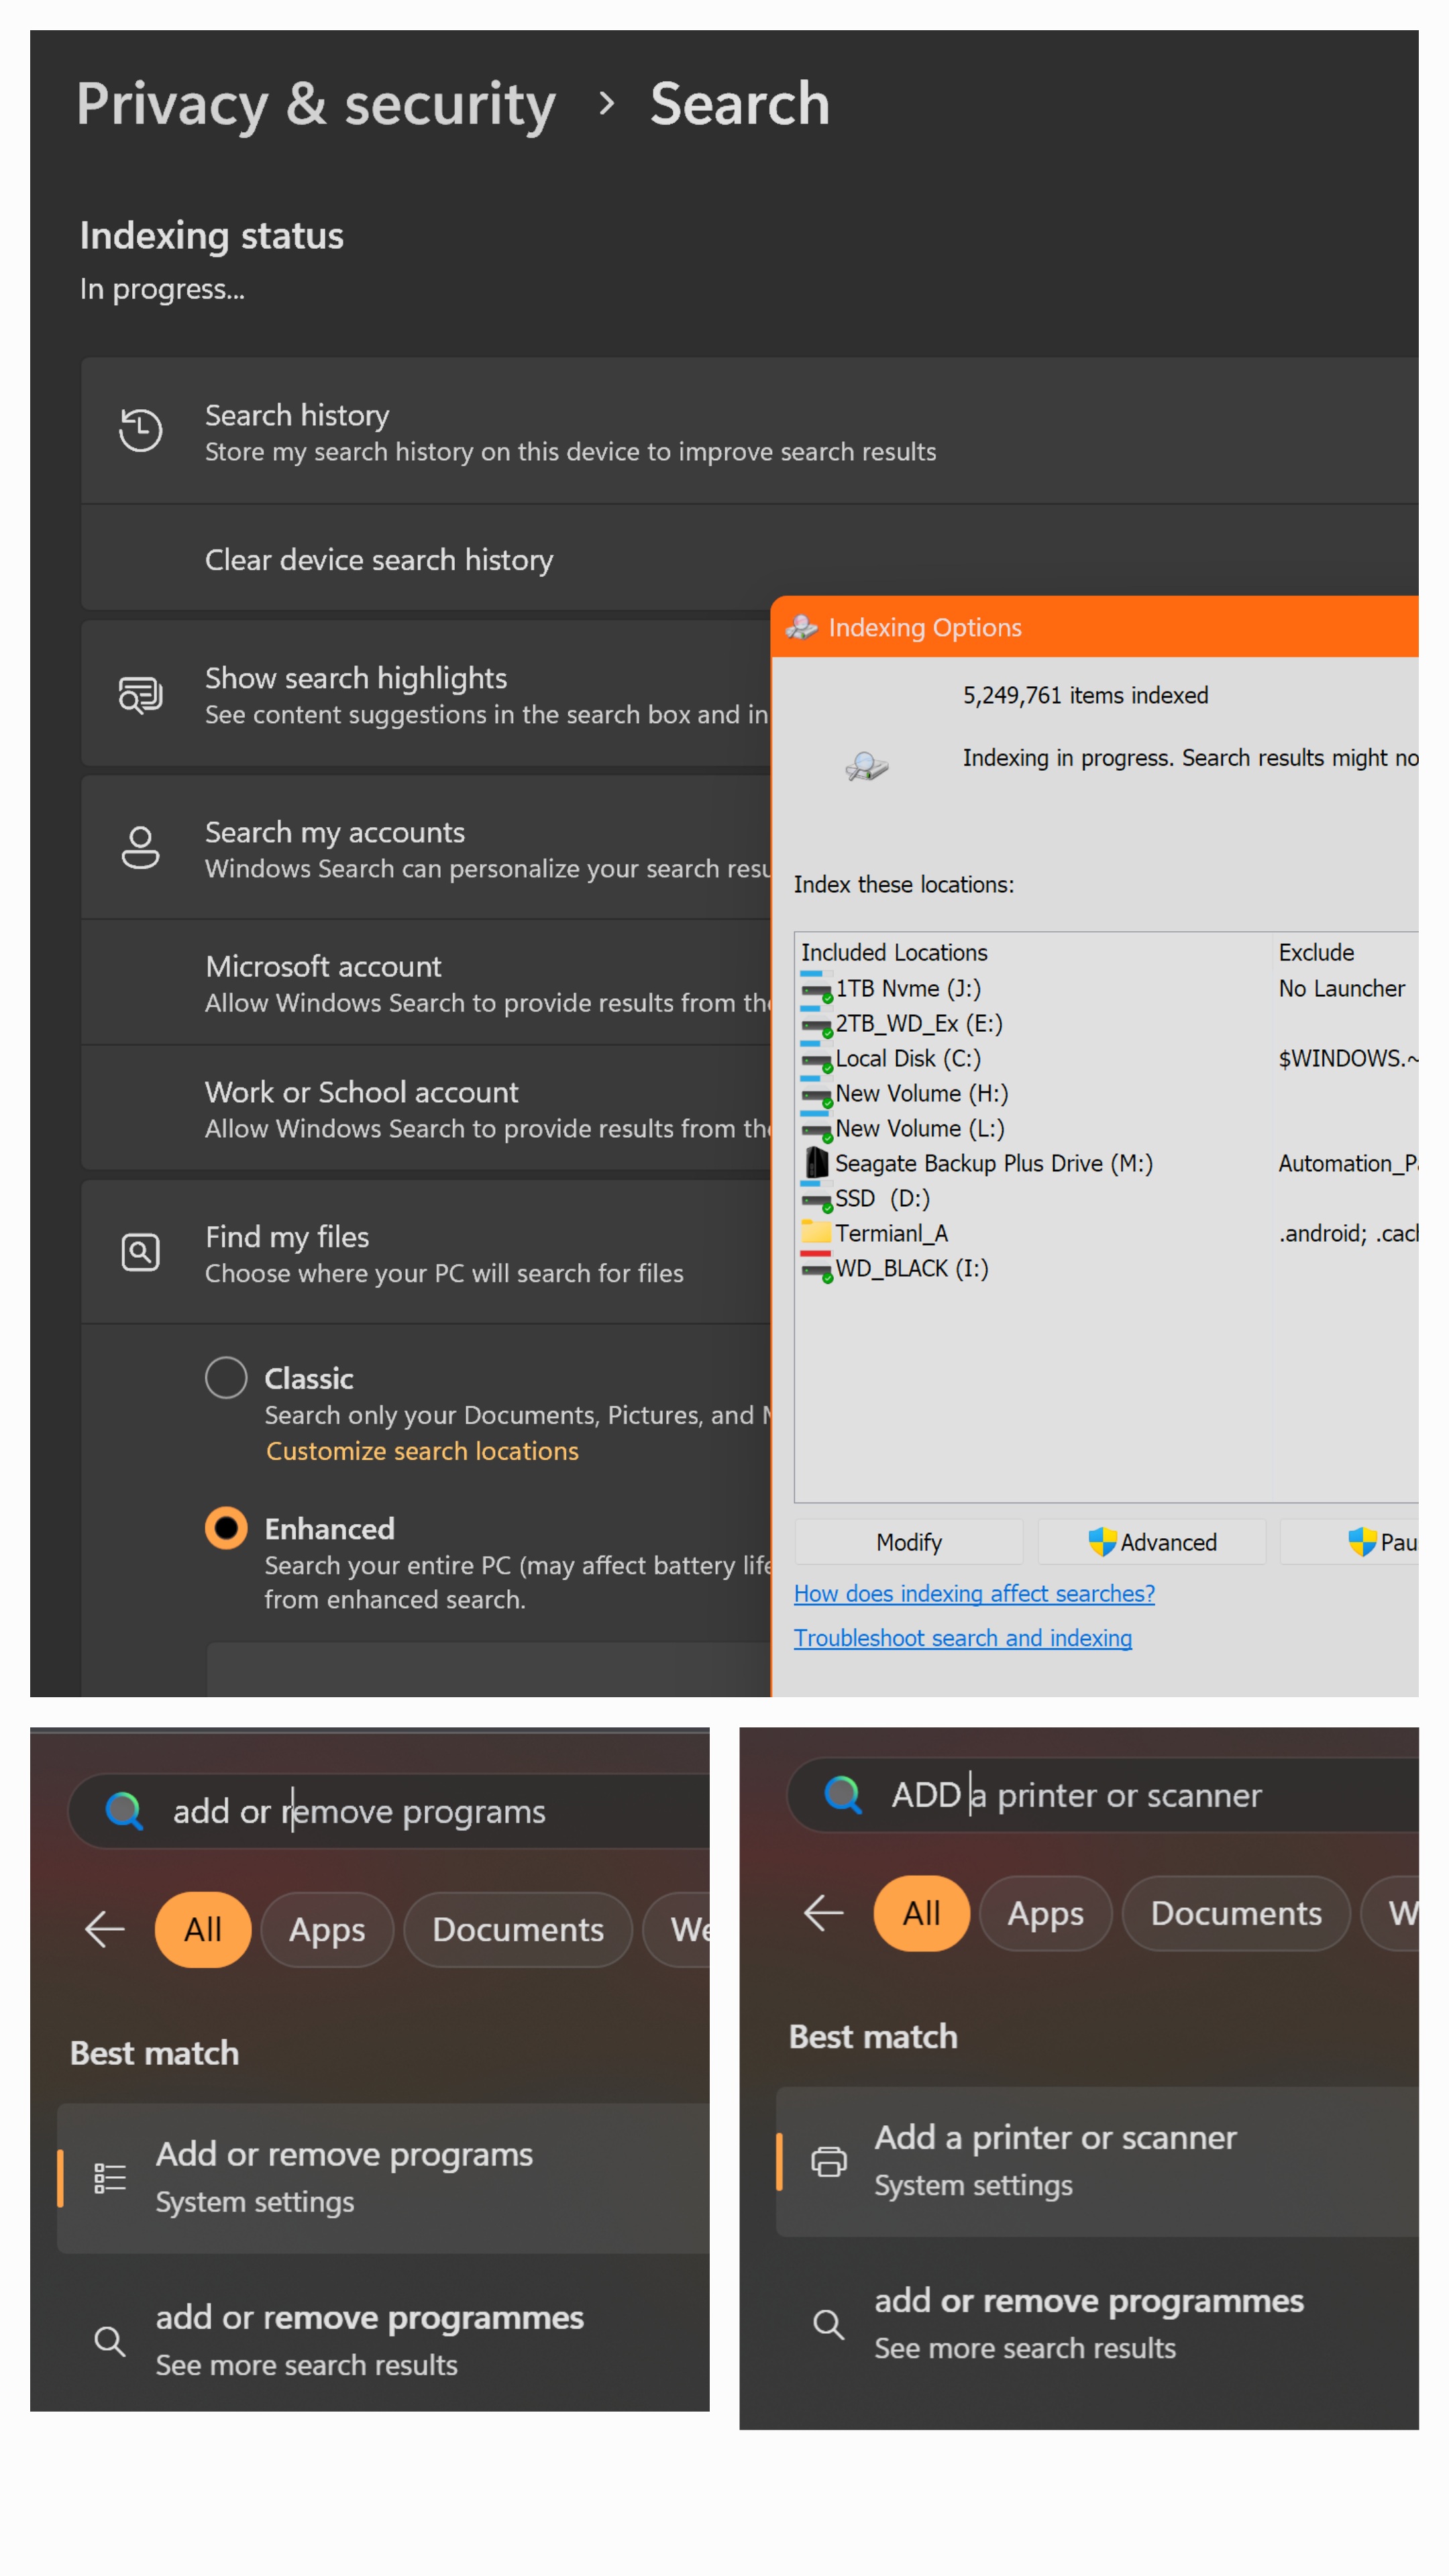Select the 'WD_BLACK (I:)' location row
The height and width of the screenshot is (2576, 1449).
(x=895, y=1268)
